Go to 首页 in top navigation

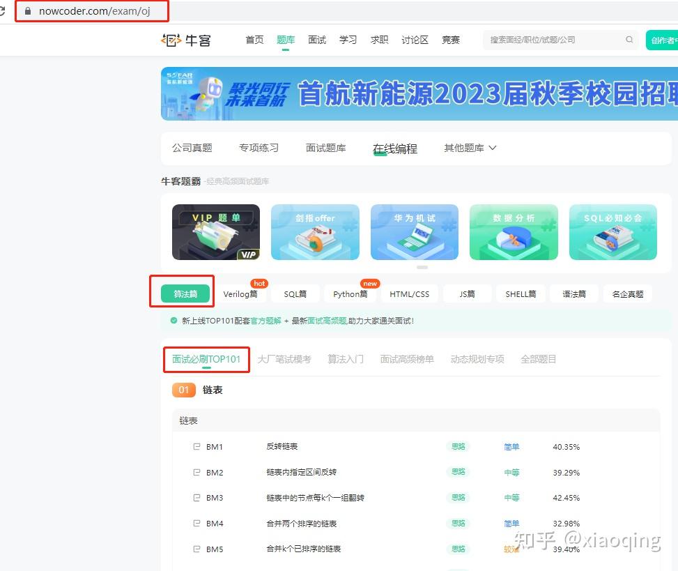pos(254,40)
